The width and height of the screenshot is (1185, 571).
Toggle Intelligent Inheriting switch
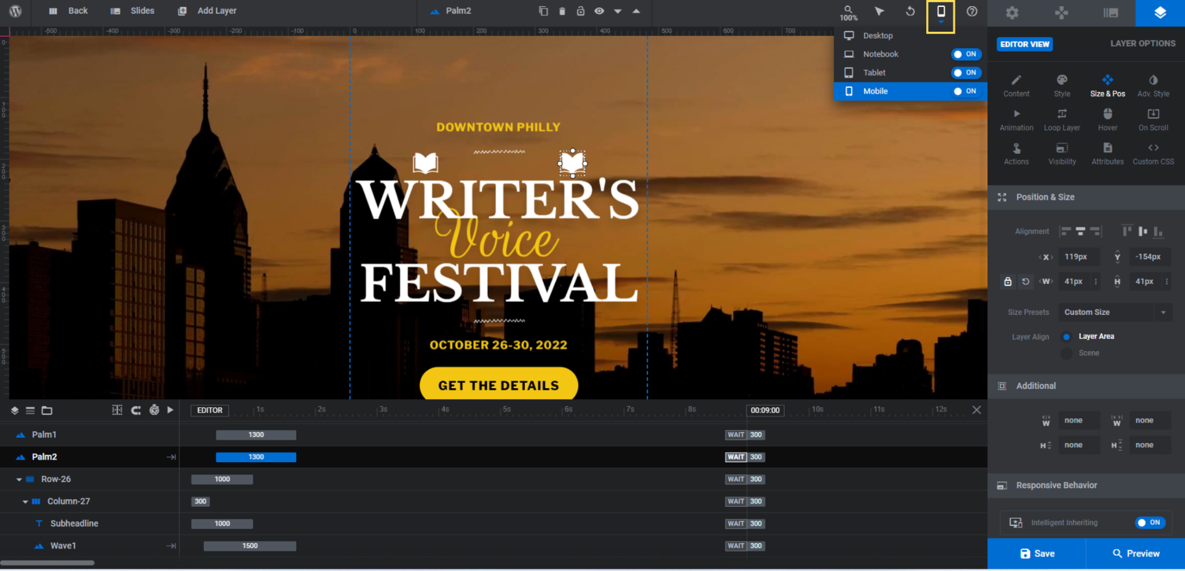pyautogui.click(x=1150, y=522)
